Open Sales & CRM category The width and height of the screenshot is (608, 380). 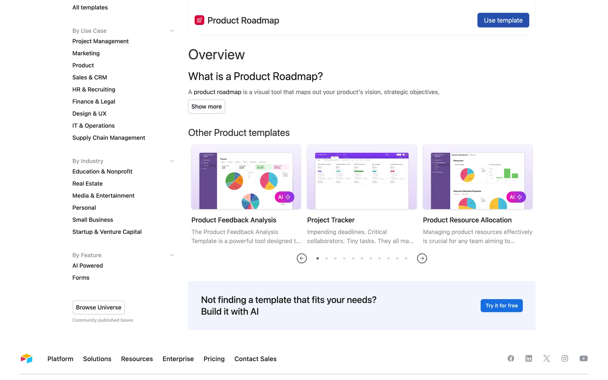click(x=90, y=77)
